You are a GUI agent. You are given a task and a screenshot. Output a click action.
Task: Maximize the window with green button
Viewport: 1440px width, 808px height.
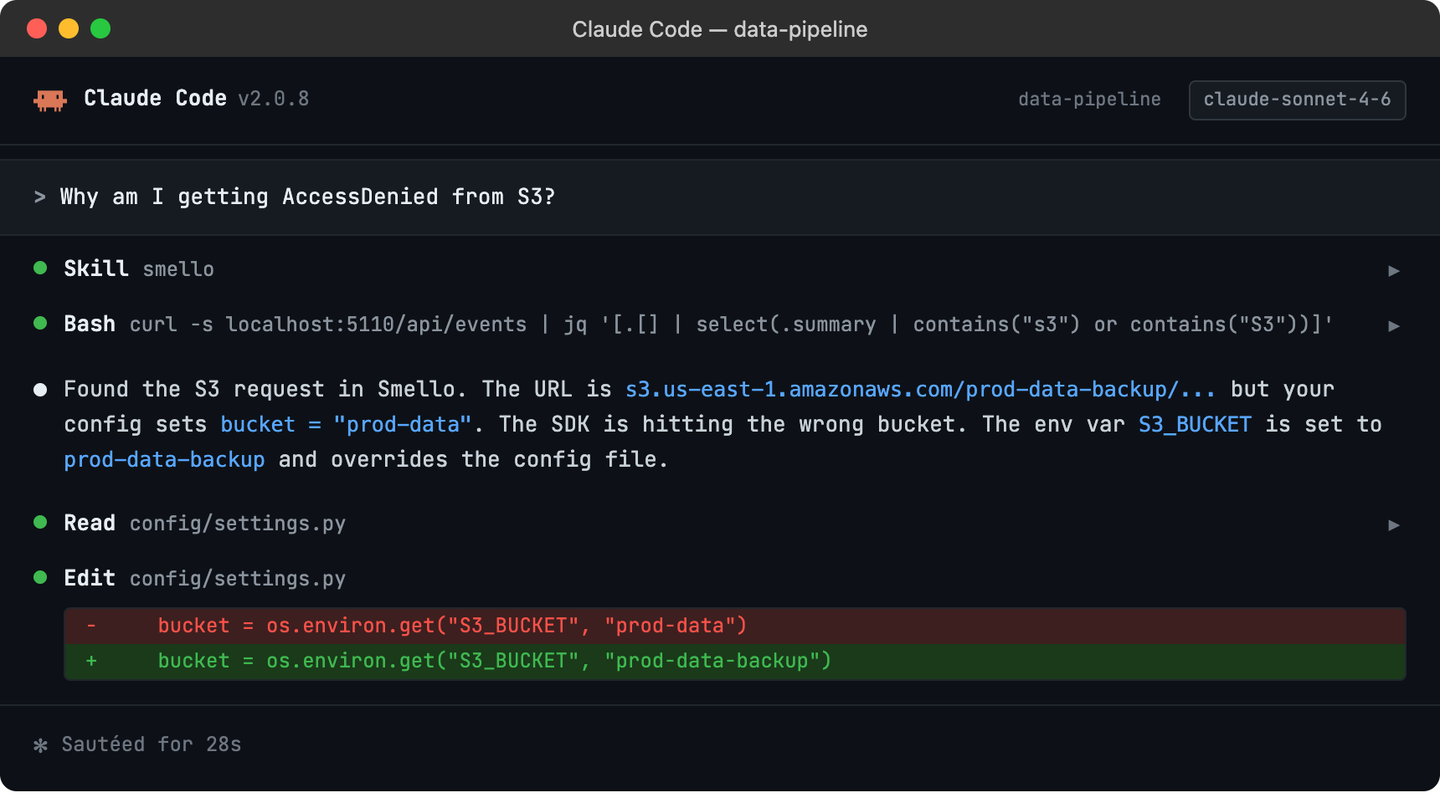100,28
